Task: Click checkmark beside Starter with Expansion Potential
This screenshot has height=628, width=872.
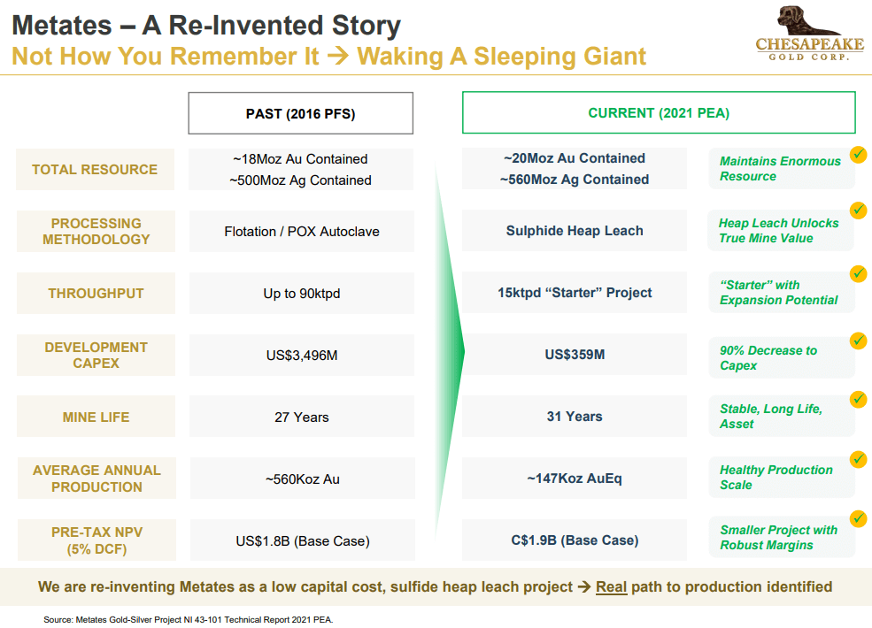Action: coord(858,273)
